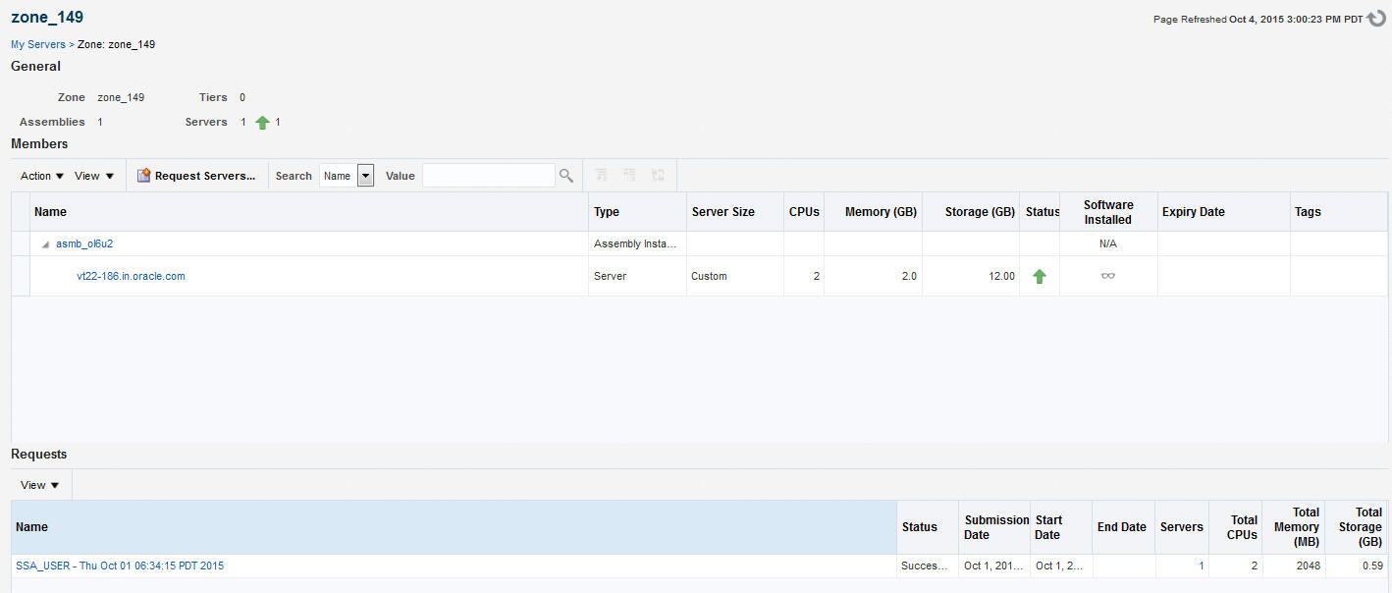Click the Servers count 1 link

point(243,122)
